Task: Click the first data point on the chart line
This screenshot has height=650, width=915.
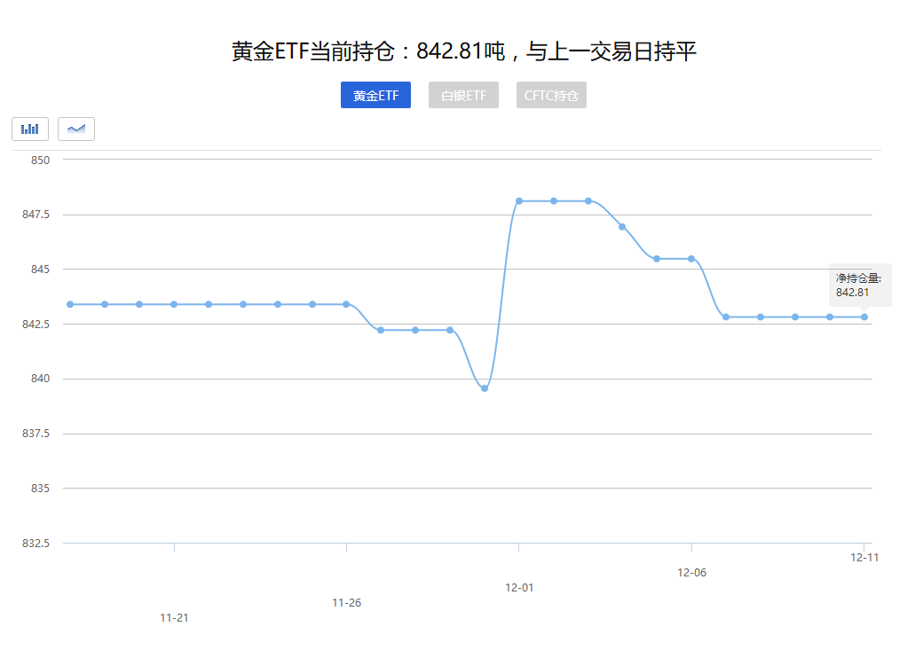Action: point(69,304)
